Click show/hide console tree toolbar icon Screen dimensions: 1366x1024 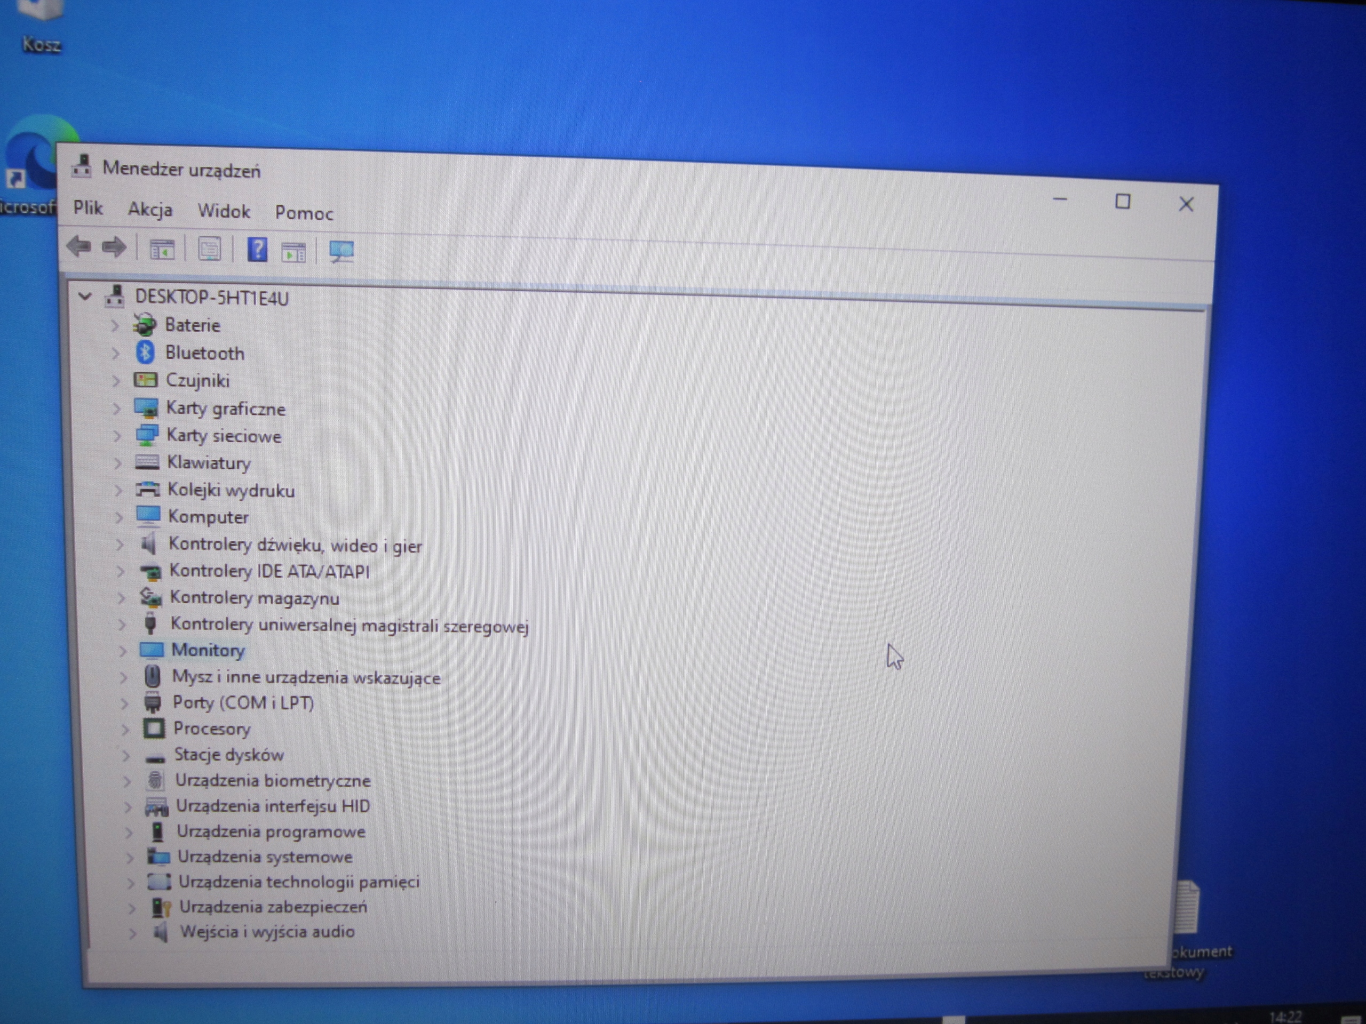point(162,250)
